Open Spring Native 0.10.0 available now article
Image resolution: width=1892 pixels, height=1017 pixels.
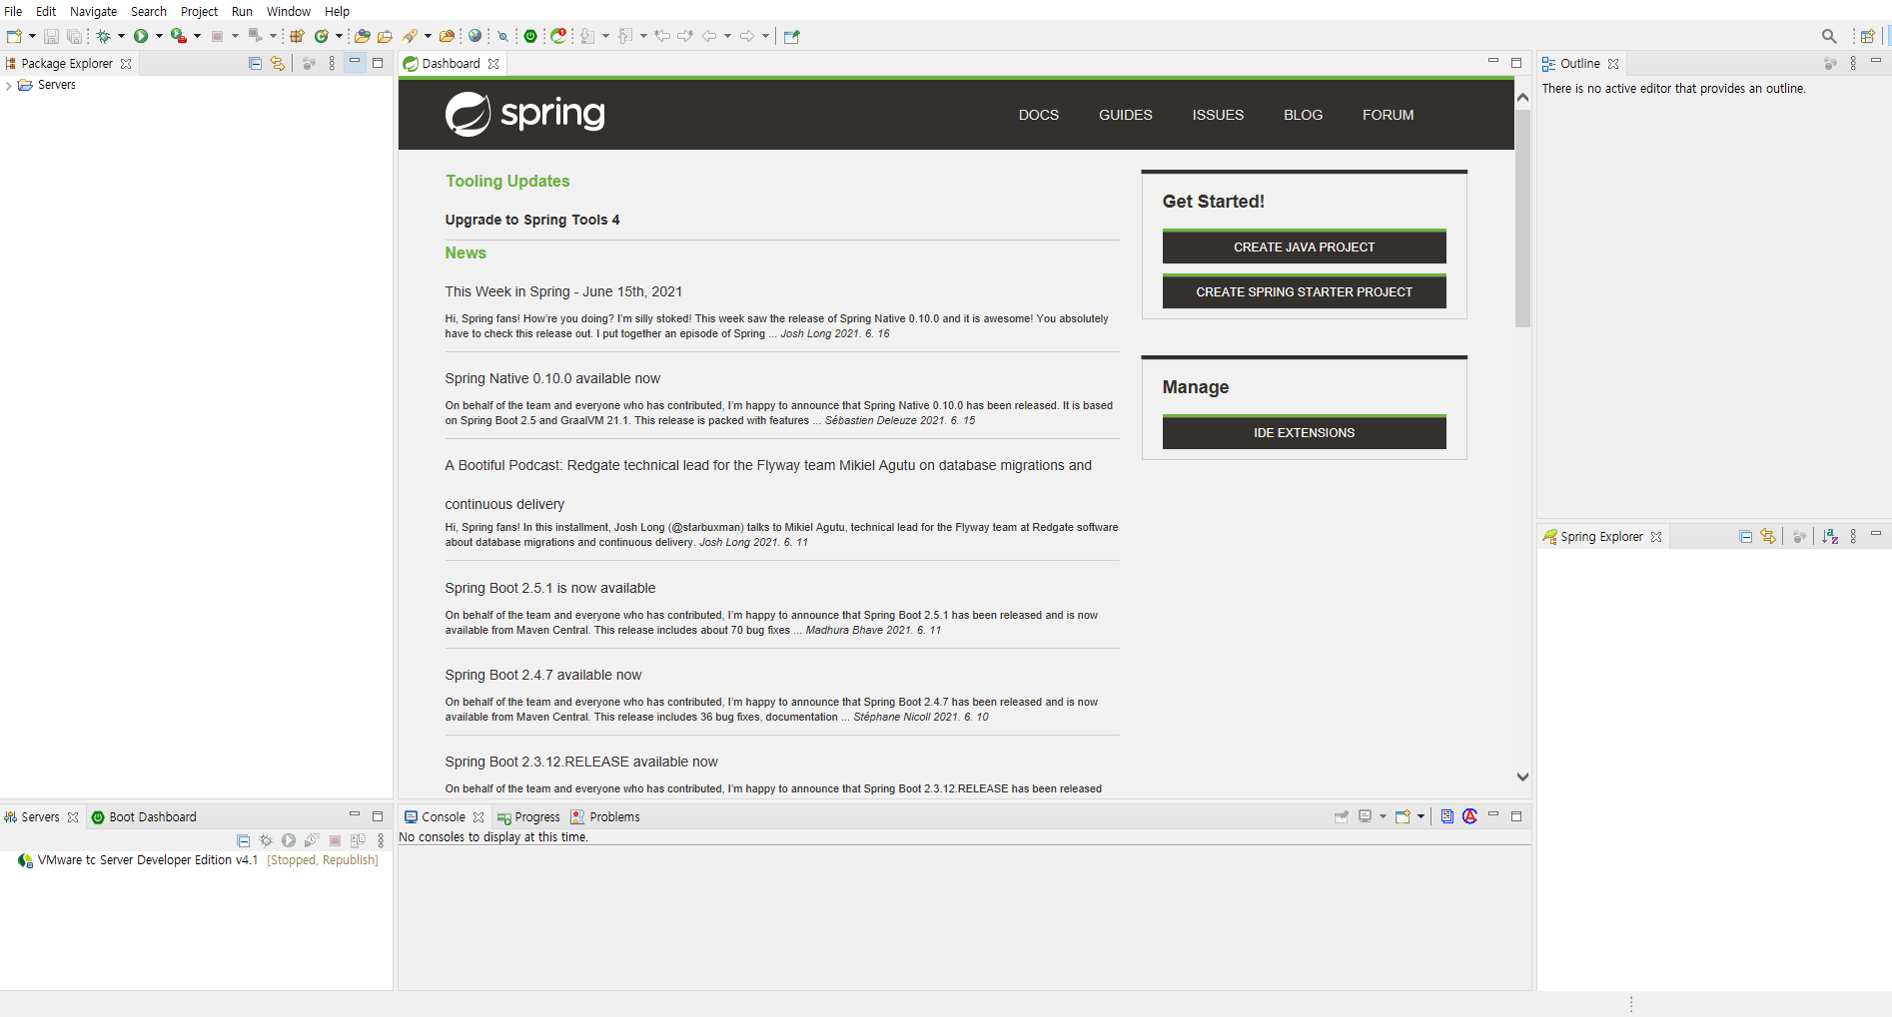point(552,378)
